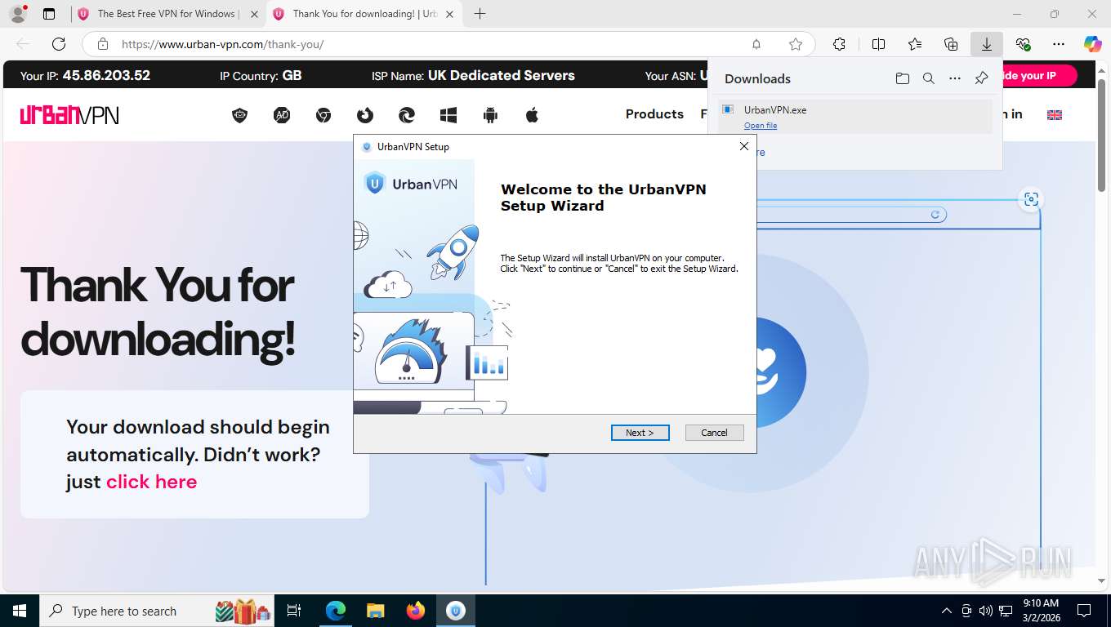Open the Chrome extension icon
Image resolution: width=1111 pixels, height=627 pixels.
point(323,115)
